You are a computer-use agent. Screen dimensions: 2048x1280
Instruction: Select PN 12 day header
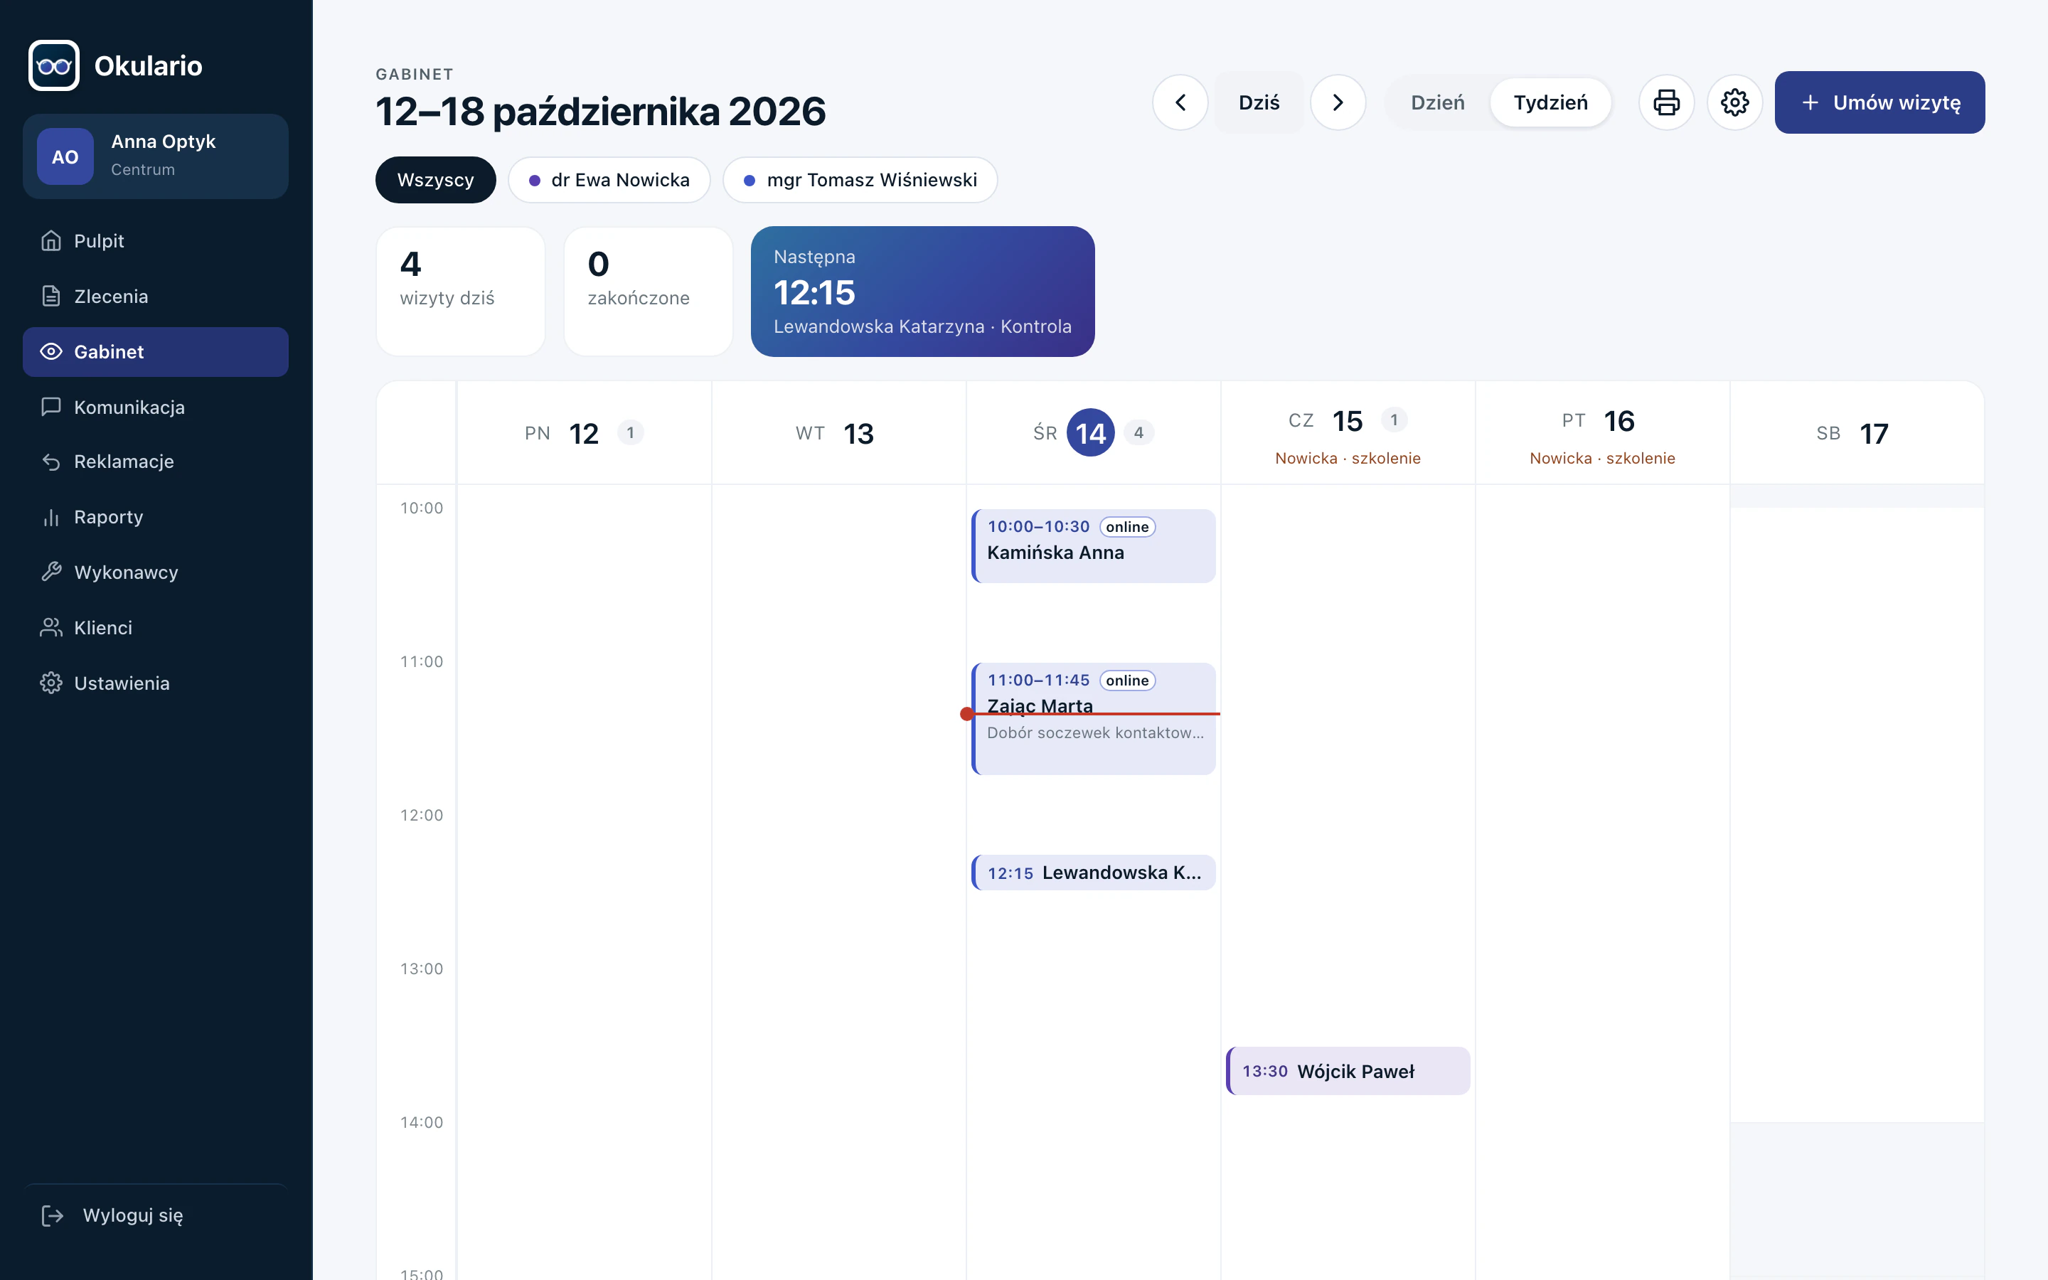(x=584, y=432)
